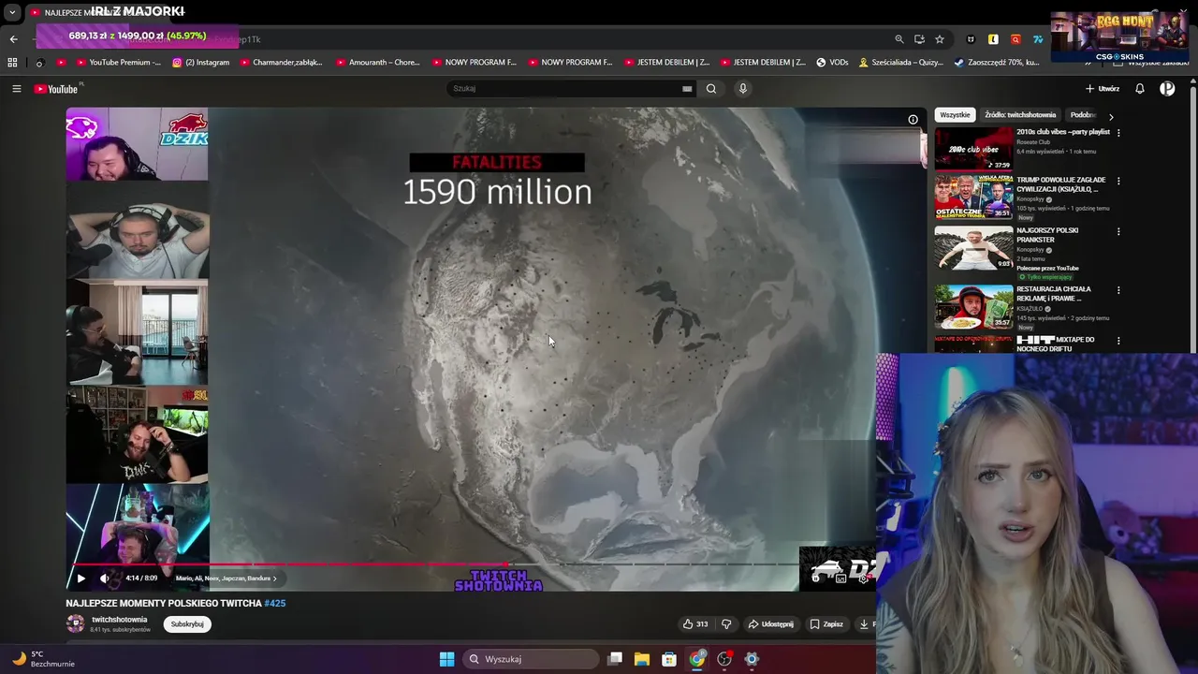This screenshot has width=1198, height=674.
Task: Focus the Windows taskbar Wyszukaj search box
Action: click(x=532, y=659)
